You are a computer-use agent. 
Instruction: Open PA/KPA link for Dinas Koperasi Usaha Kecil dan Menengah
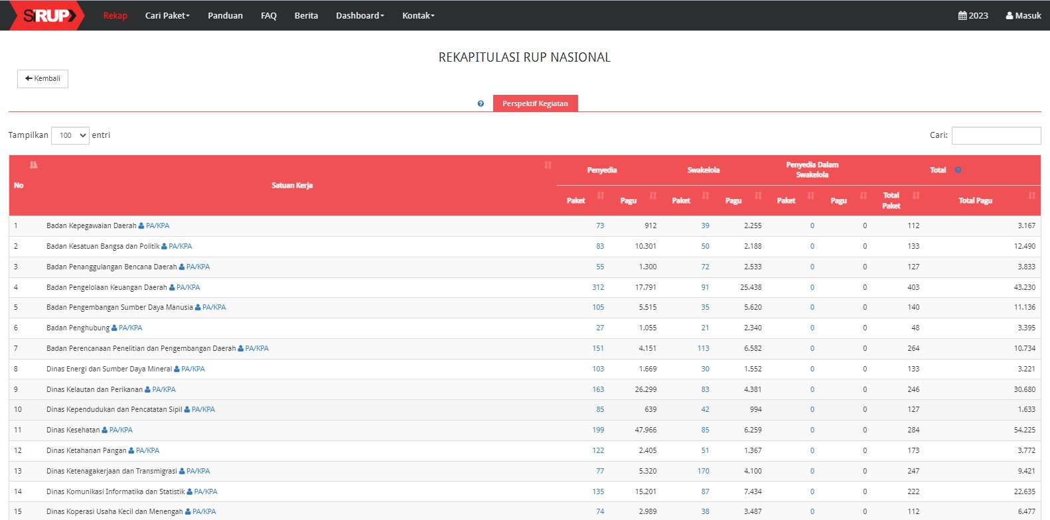click(x=204, y=511)
